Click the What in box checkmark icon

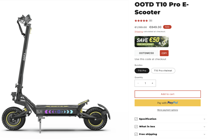tap(136, 126)
